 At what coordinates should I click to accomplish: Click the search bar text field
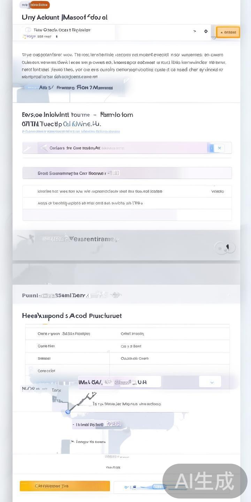[x=122, y=148]
